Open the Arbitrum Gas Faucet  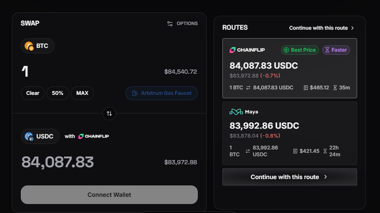(x=162, y=93)
